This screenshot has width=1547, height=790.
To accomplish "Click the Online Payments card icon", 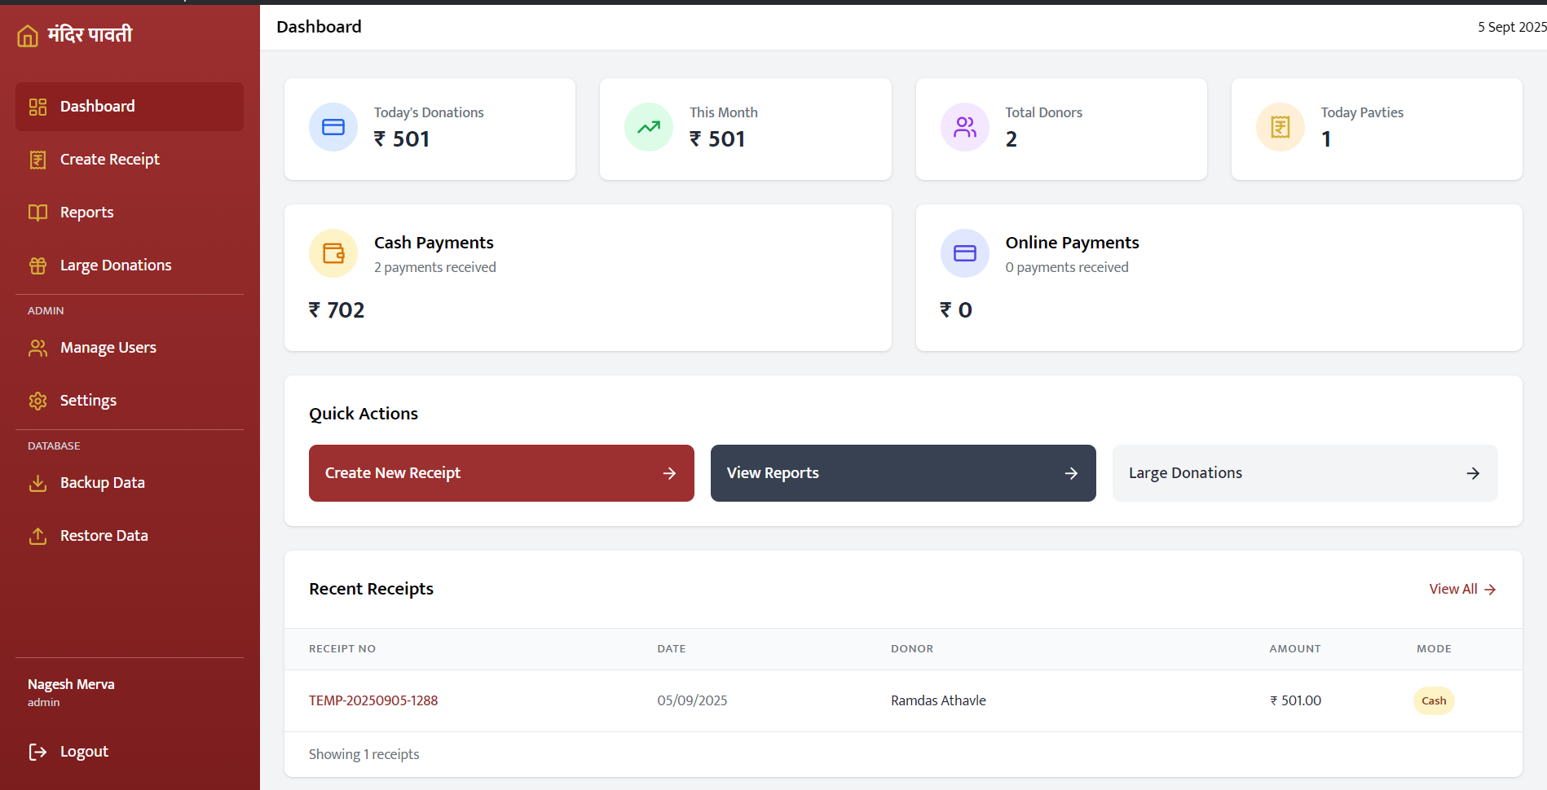I will click(965, 253).
